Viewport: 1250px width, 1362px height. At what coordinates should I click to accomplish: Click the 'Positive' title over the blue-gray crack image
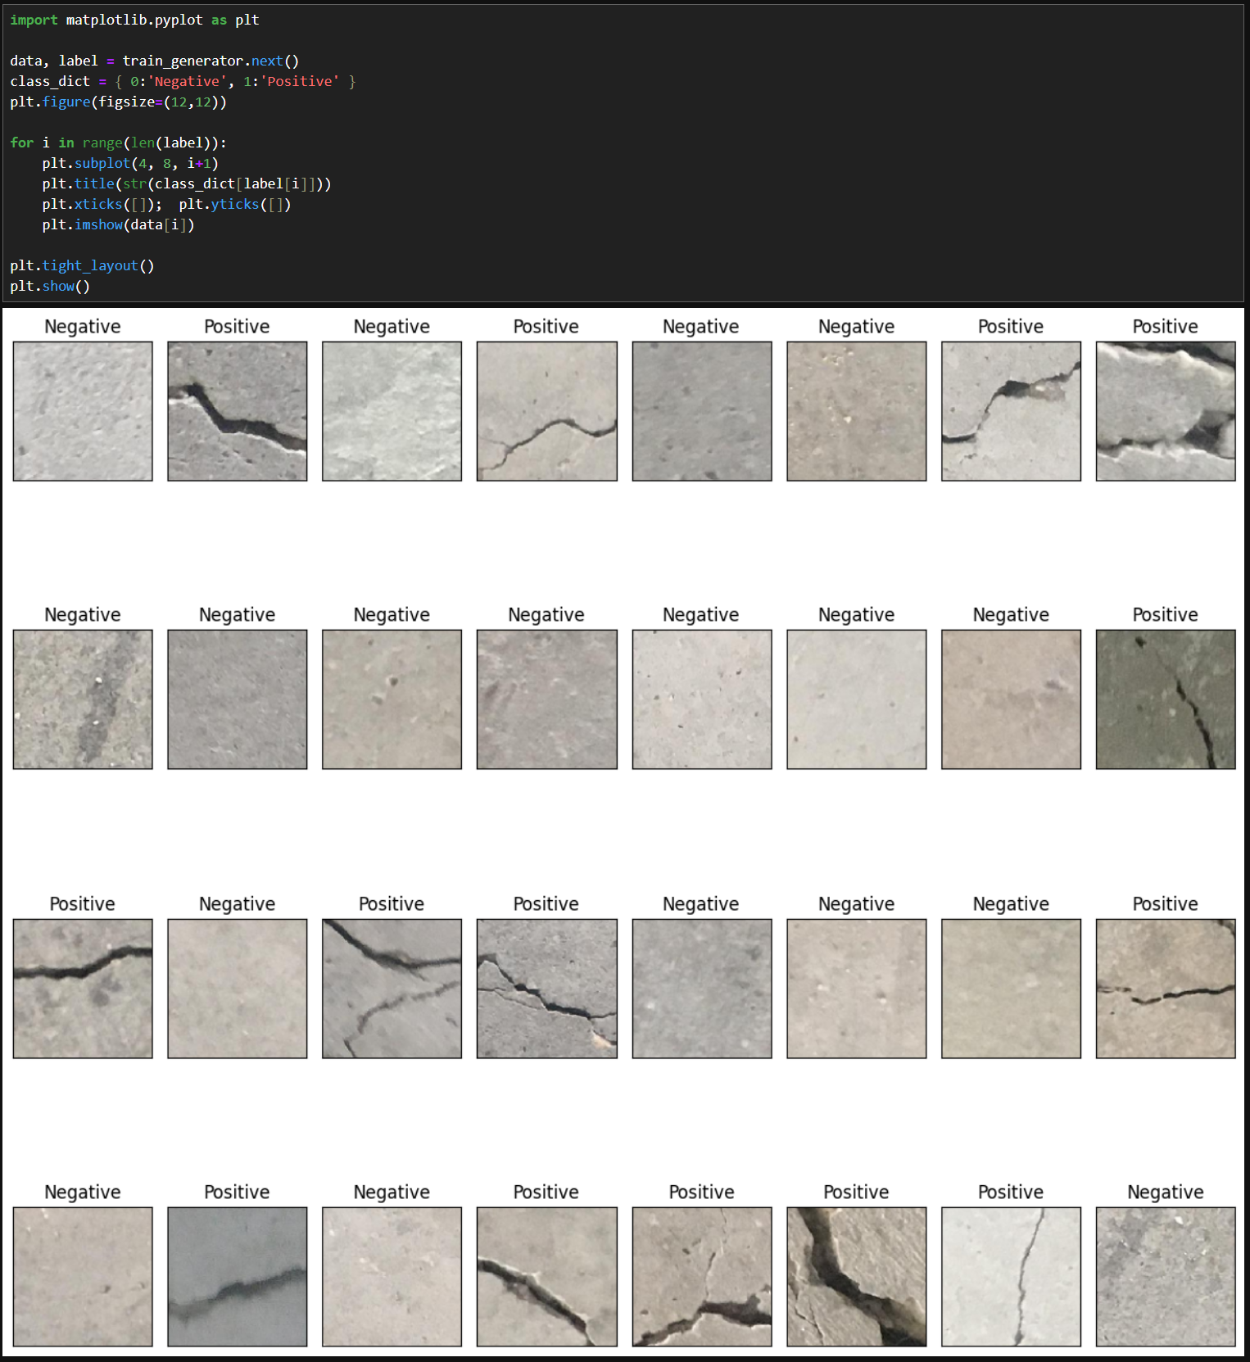pos(238,1192)
